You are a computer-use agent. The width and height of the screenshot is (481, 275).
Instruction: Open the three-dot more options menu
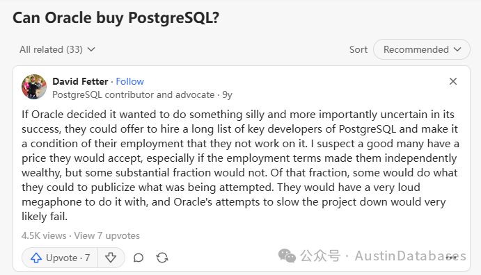(451, 258)
